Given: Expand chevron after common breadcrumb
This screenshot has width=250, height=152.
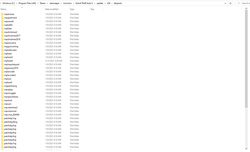Looking at the screenshot, I should tap(74, 3).
